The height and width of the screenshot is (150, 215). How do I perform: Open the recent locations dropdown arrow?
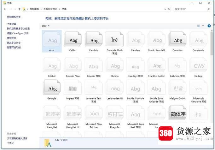coord(15,9)
